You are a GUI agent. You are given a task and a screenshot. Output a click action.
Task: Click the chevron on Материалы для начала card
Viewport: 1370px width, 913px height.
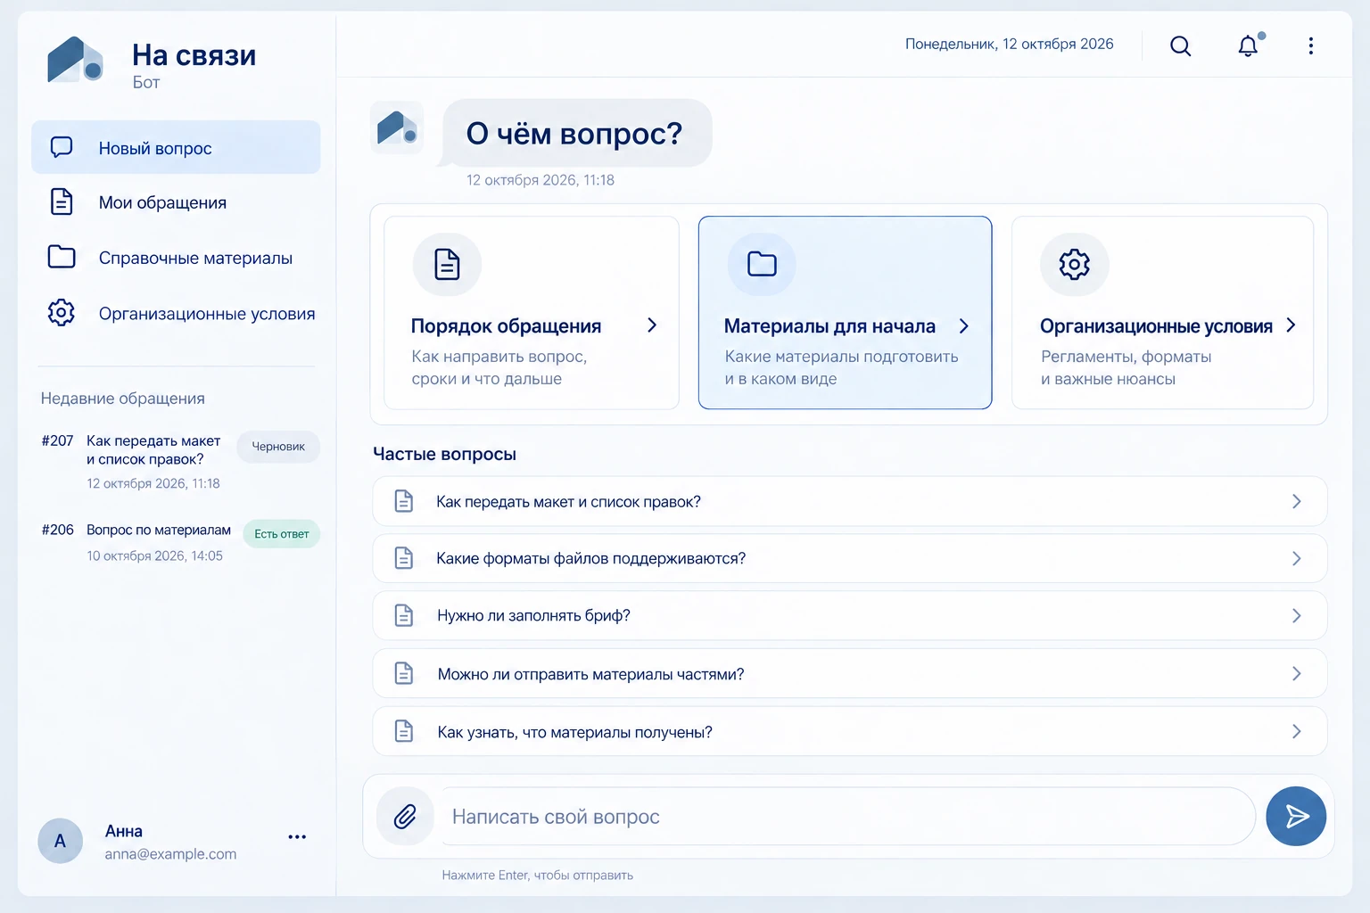(964, 326)
